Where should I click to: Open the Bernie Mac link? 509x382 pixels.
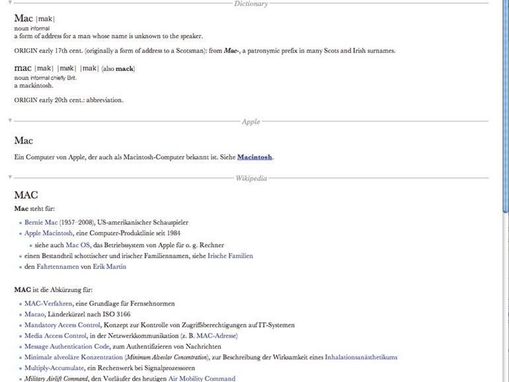(41, 223)
